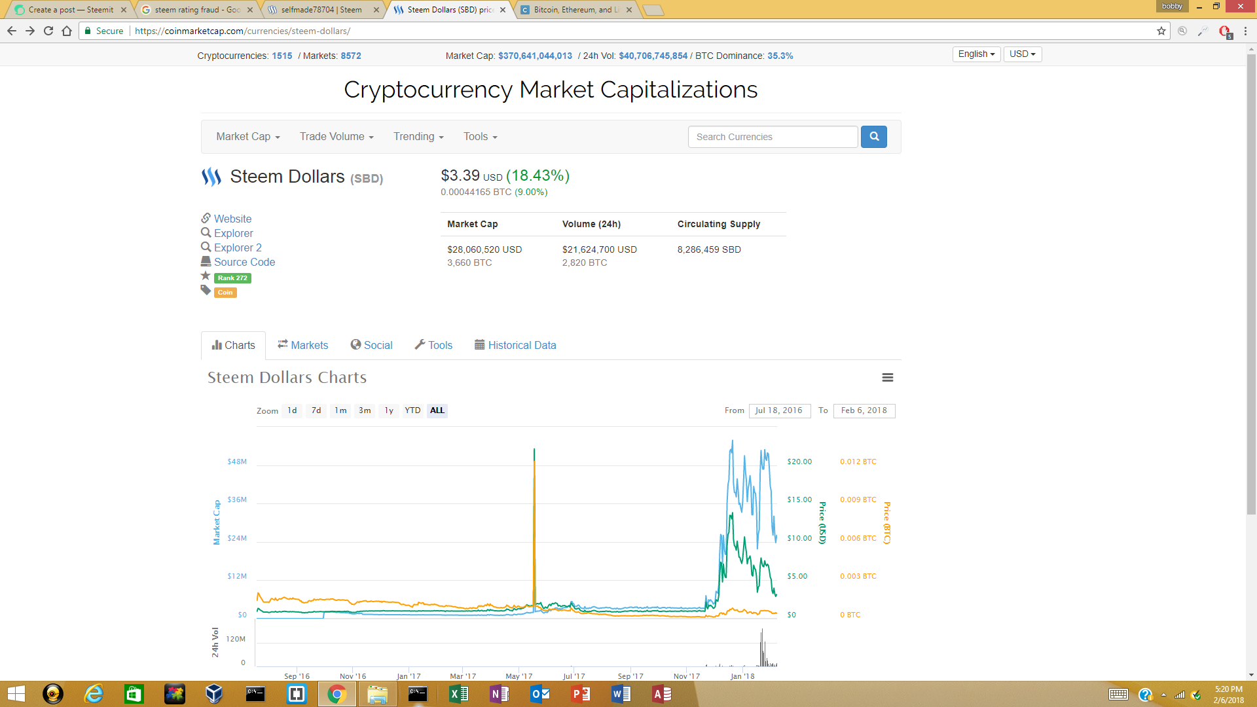Viewport: 1257px width, 707px height.
Task: Open the chart hamburger menu icon
Action: pos(887,378)
